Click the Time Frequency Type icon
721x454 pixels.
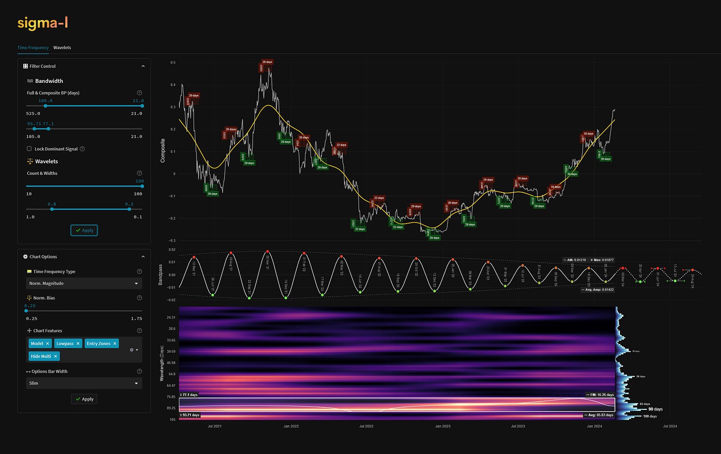29,271
